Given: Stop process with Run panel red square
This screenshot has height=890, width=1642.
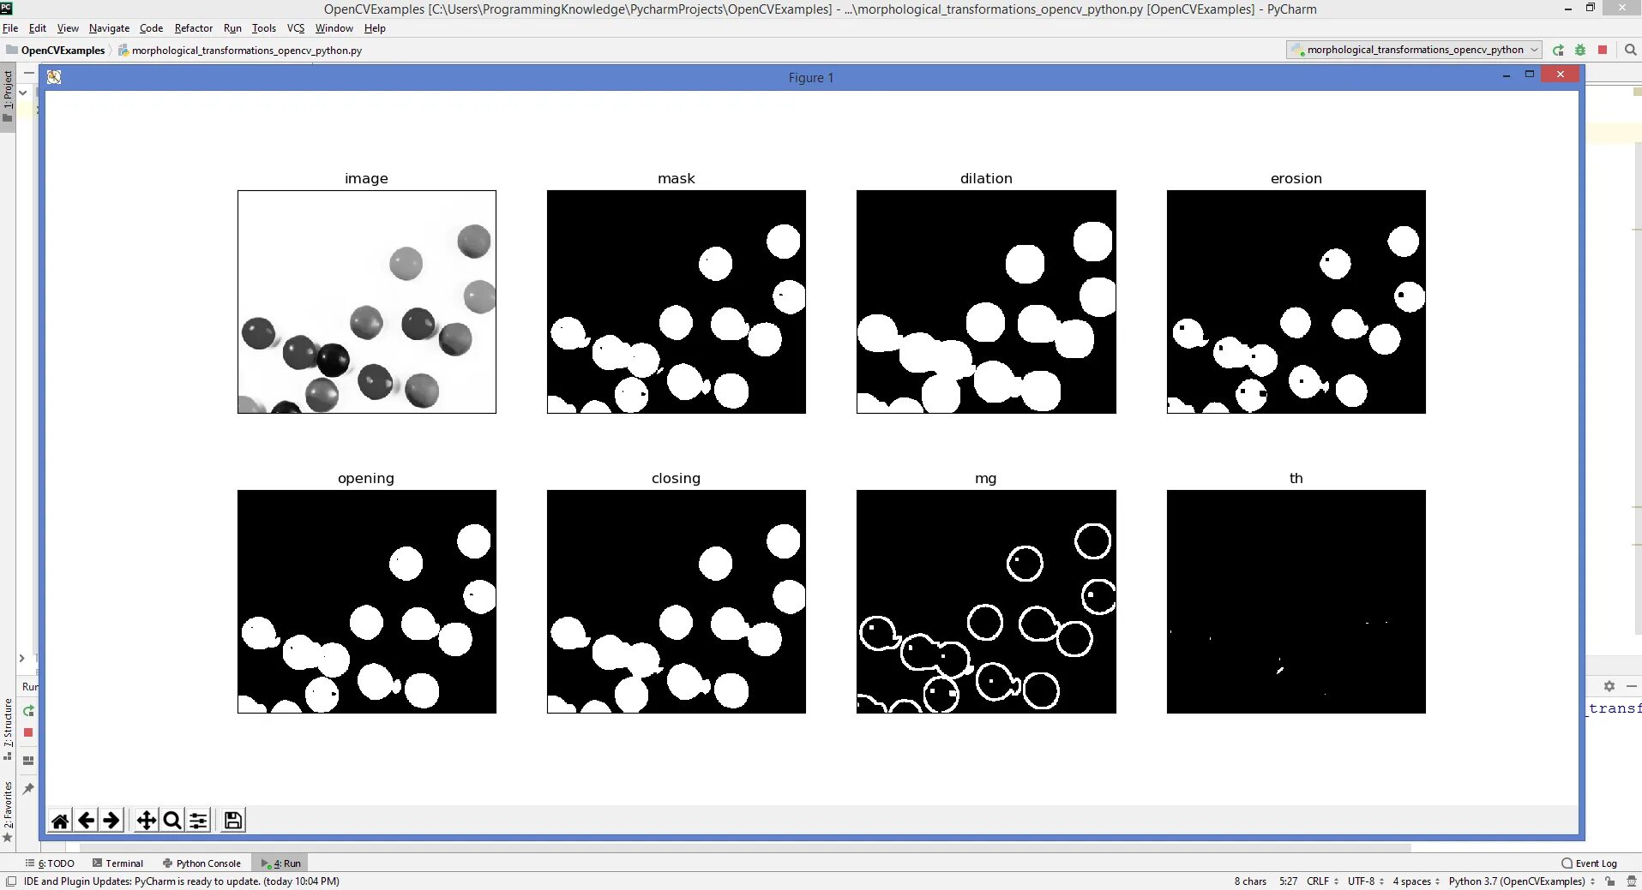Looking at the screenshot, I should [x=28, y=732].
